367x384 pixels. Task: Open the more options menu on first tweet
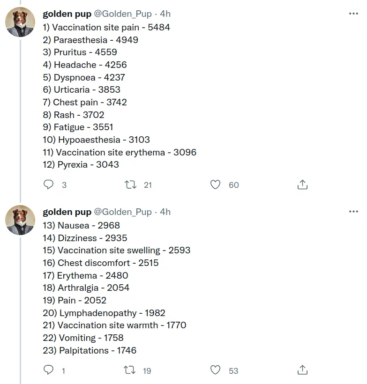[353, 14]
